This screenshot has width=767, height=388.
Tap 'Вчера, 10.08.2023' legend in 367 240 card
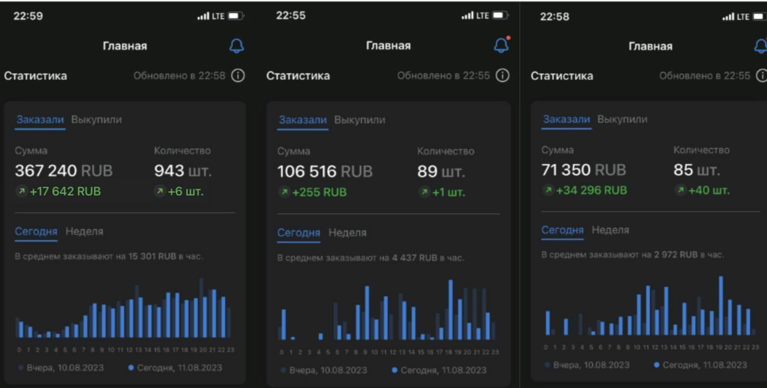pyautogui.click(x=62, y=368)
